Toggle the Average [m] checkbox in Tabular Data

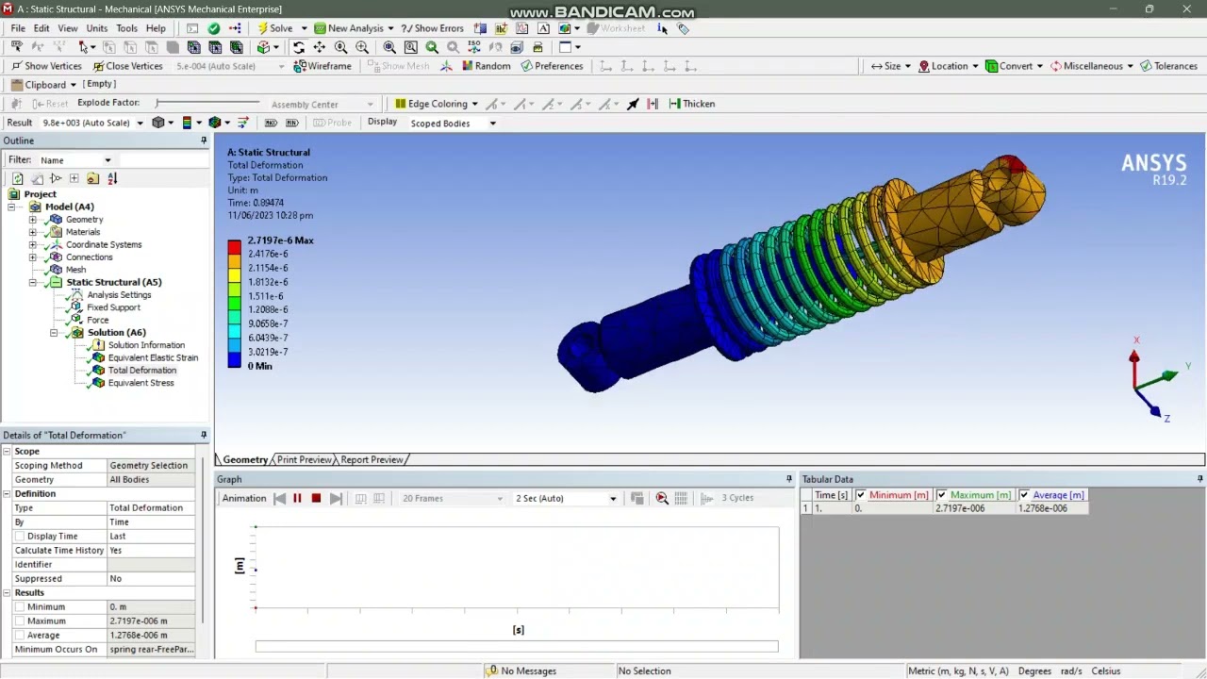coord(1023,495)
